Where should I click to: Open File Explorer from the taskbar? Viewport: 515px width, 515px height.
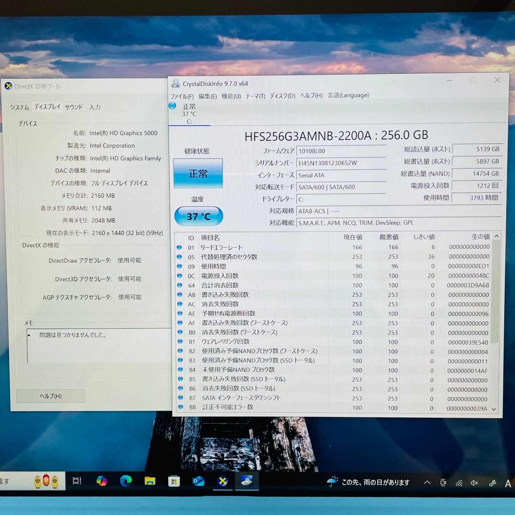[150, 481]
